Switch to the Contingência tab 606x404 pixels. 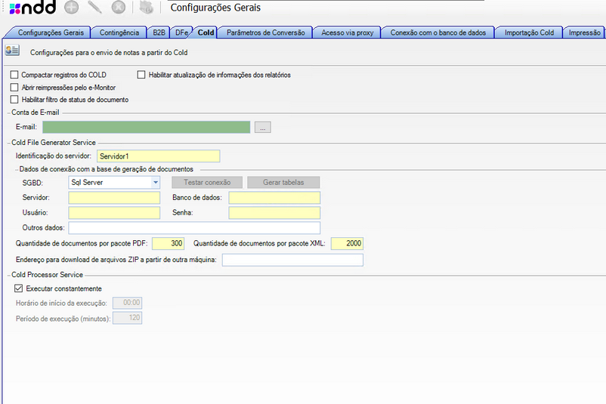pos(119,32)
